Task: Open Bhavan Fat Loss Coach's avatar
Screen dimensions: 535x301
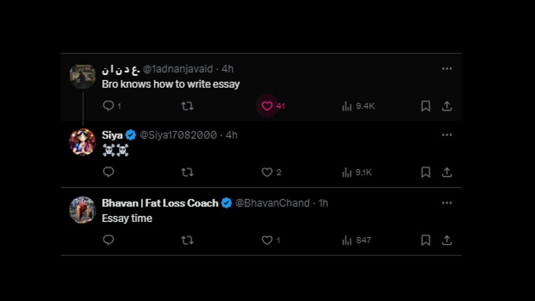Action: [82, 210]
